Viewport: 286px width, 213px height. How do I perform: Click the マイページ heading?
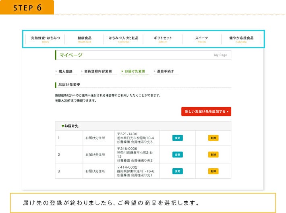[71, 55]
